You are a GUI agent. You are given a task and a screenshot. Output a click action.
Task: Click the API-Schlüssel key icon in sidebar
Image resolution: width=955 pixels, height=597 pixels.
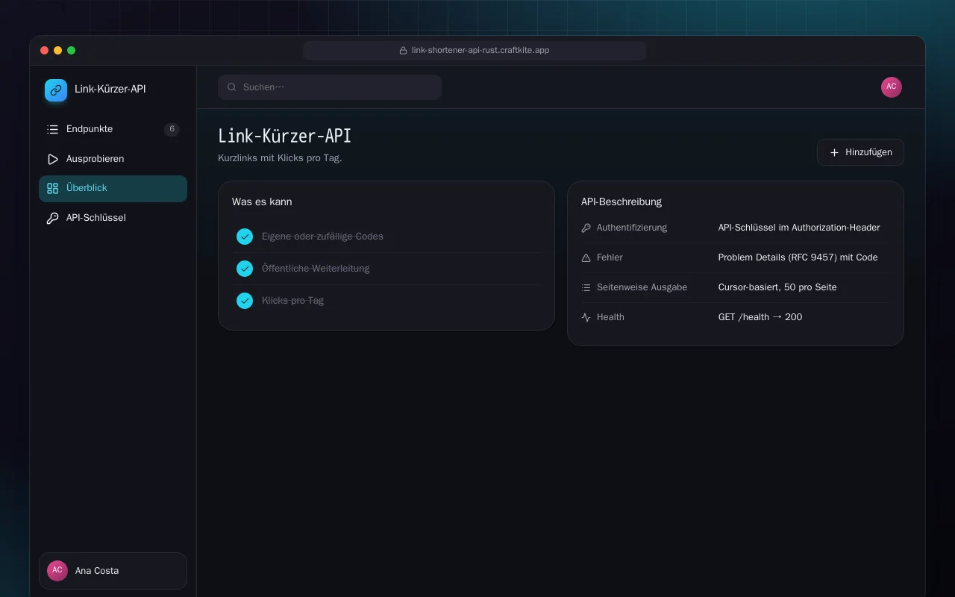pos(52,218)
